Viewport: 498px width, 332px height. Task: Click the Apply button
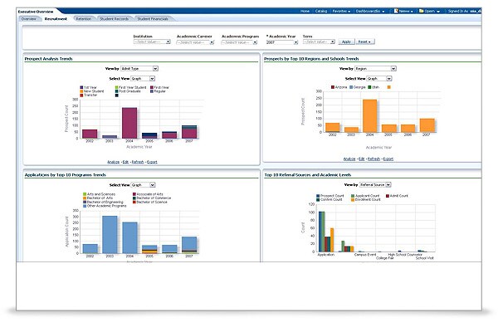coord(346,41)
